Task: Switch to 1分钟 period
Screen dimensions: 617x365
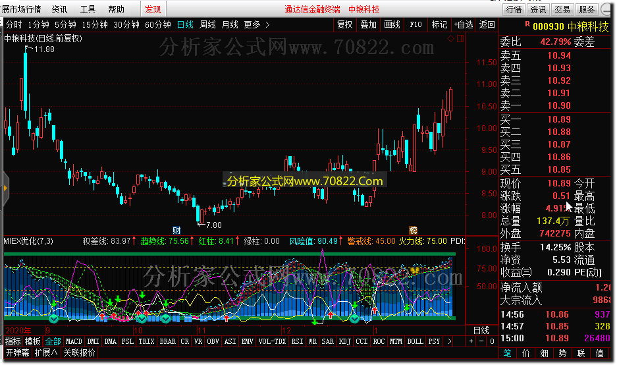Action: [38, 25]
